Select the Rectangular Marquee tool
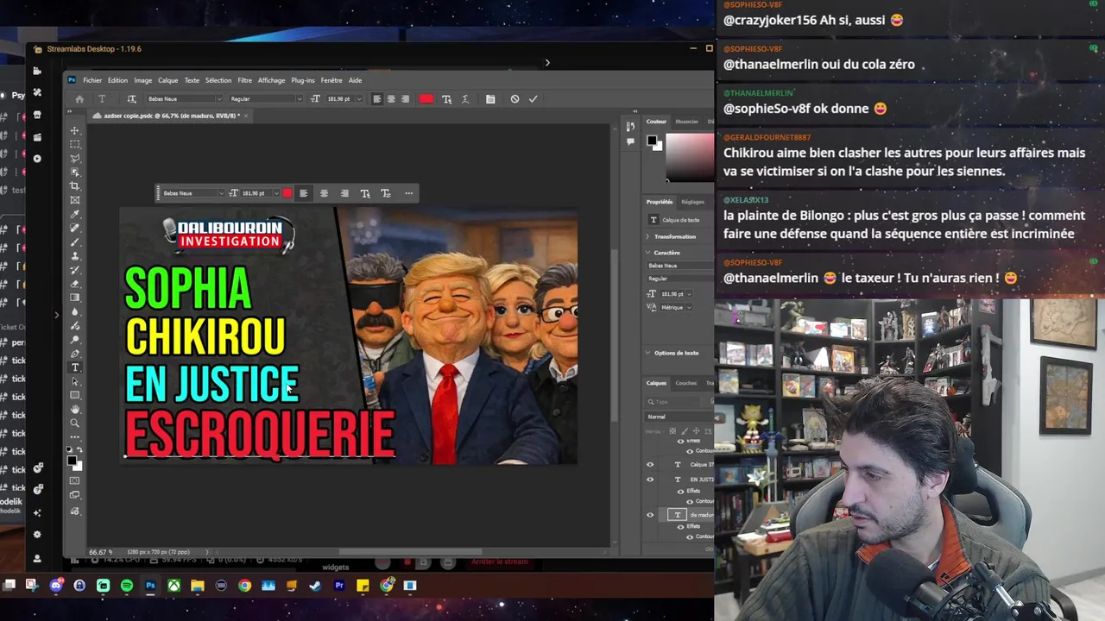This screenshot has height=621, width=1105. [x=75, y=144]
